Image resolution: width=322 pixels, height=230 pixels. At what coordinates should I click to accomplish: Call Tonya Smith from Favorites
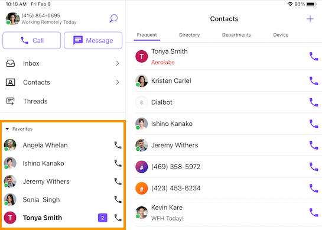click(118, 218)
